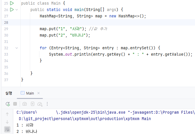Click map.put("1", "사과") statement

pos(63,29)
